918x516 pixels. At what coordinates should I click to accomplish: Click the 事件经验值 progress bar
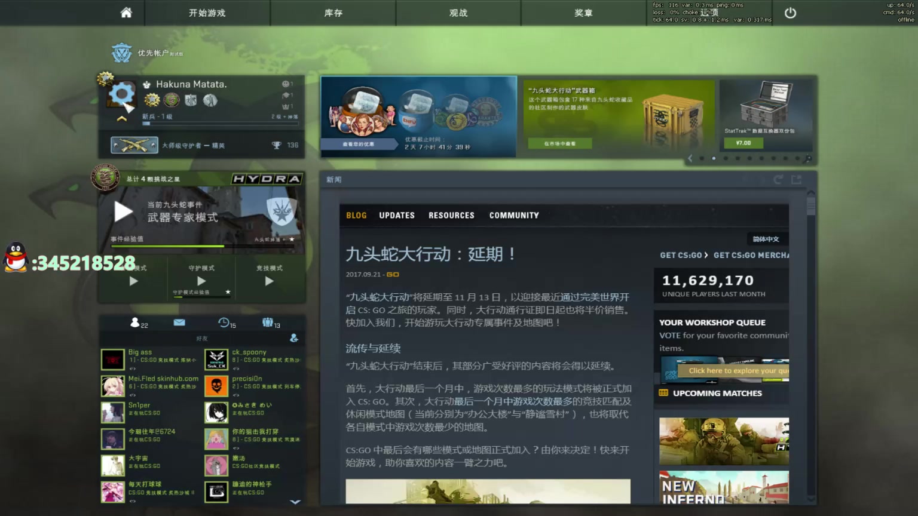[202, 246]
